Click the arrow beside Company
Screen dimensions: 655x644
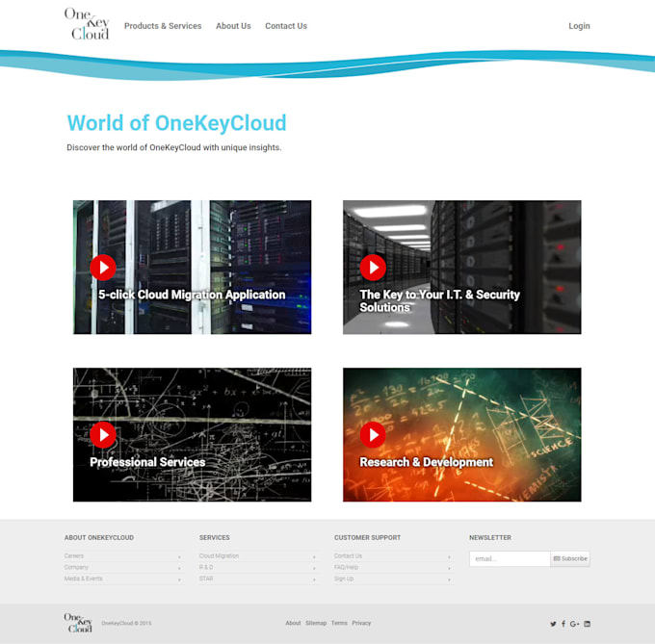point(179,568)
